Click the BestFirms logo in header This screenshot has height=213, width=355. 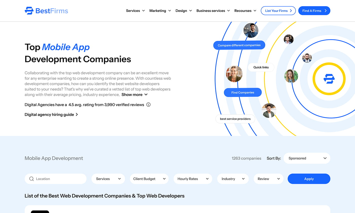(46, 11)
